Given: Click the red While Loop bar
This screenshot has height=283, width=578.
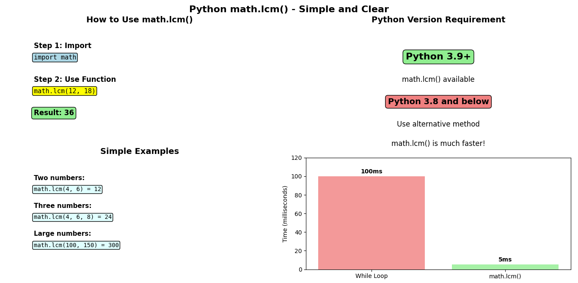Looking at the screenshot, I should coord(372,223).
